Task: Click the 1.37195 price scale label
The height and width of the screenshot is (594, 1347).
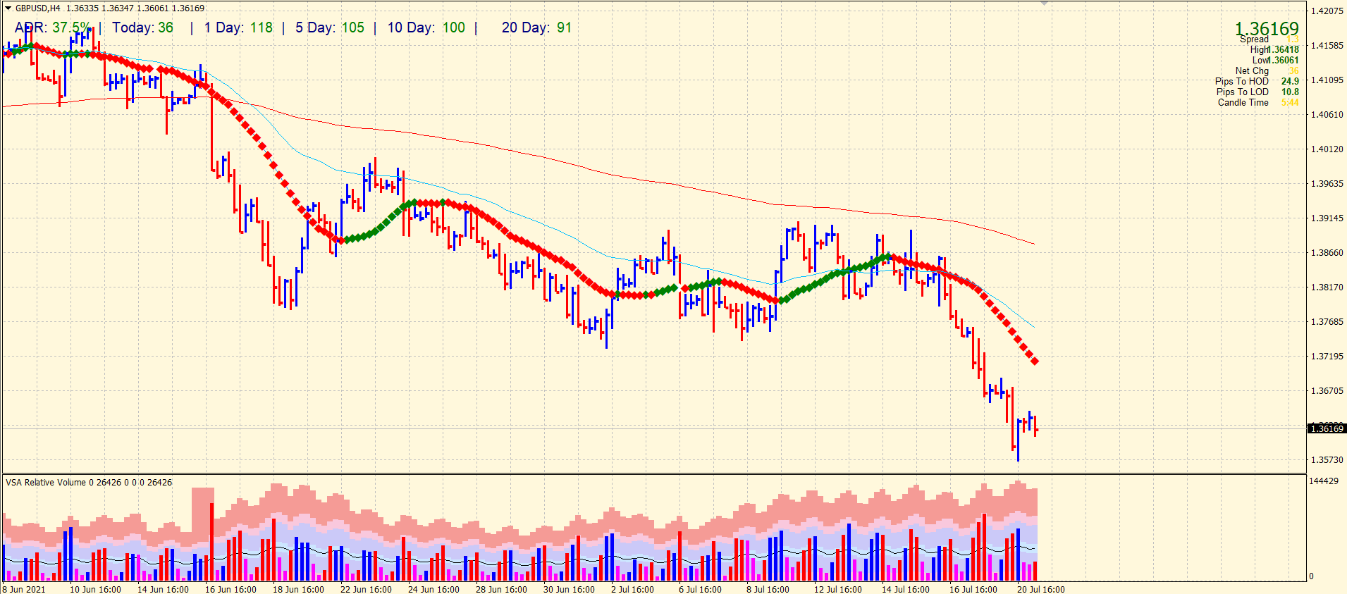Action: pyautogui.click(x=1327, y=357)
